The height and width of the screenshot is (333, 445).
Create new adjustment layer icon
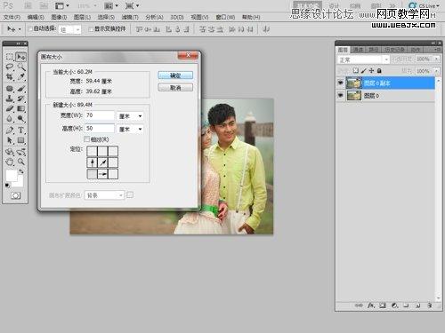[x=394, y=305]
